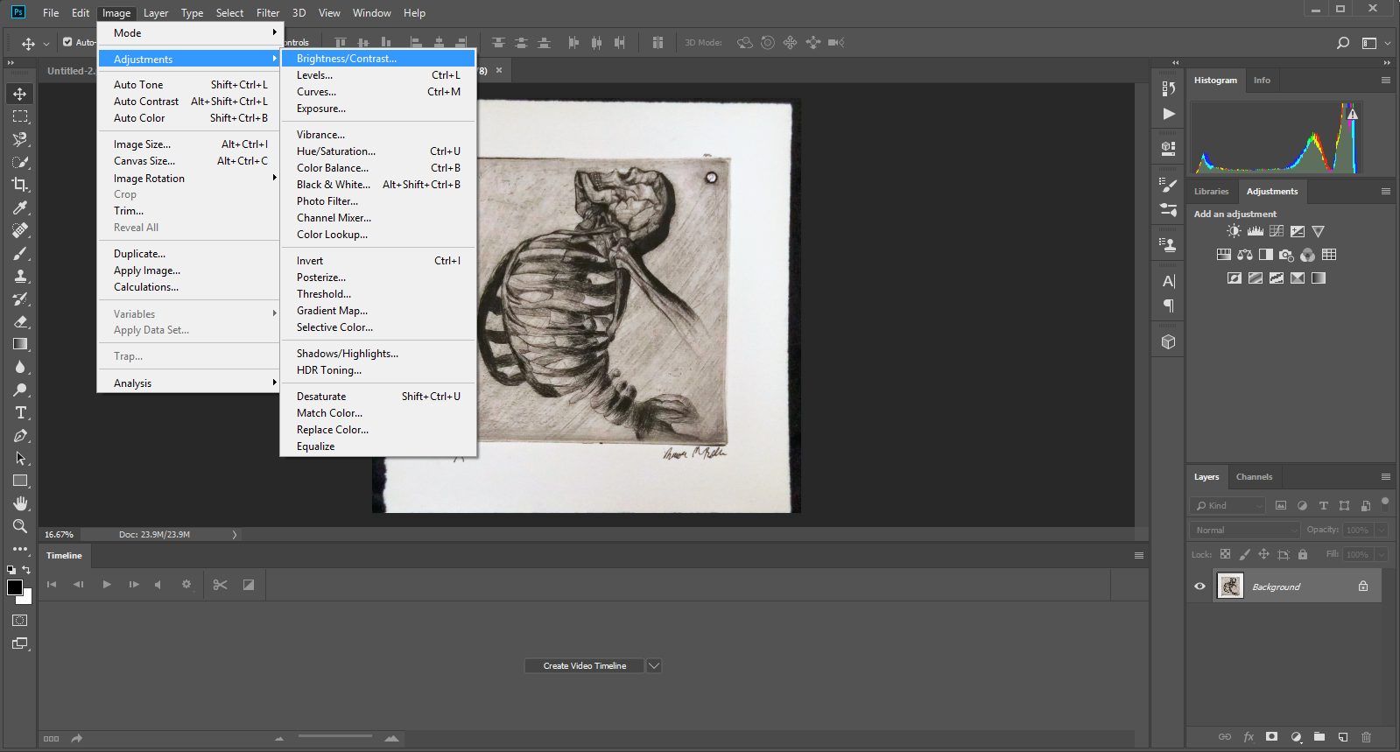
Task: Select the History Brush tool
Action: pyautogui.click(x=20, y=299)
